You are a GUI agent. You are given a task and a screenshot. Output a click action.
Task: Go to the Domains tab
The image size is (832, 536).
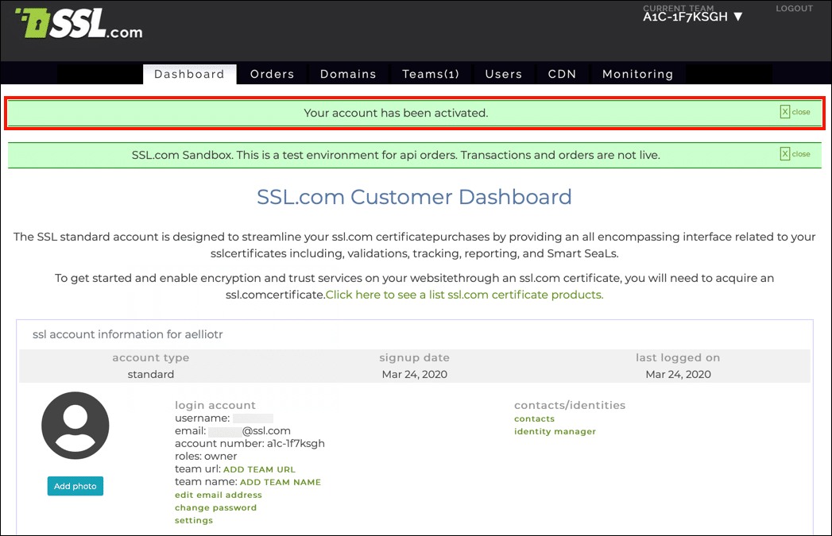348,74
